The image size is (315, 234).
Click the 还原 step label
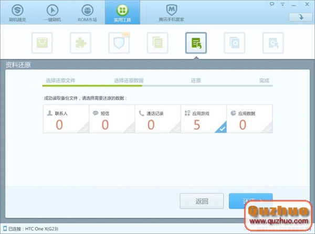click(x=196, y=81)
